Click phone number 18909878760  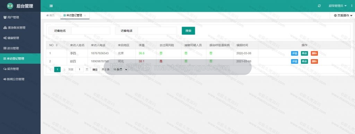tap(99, 62)
